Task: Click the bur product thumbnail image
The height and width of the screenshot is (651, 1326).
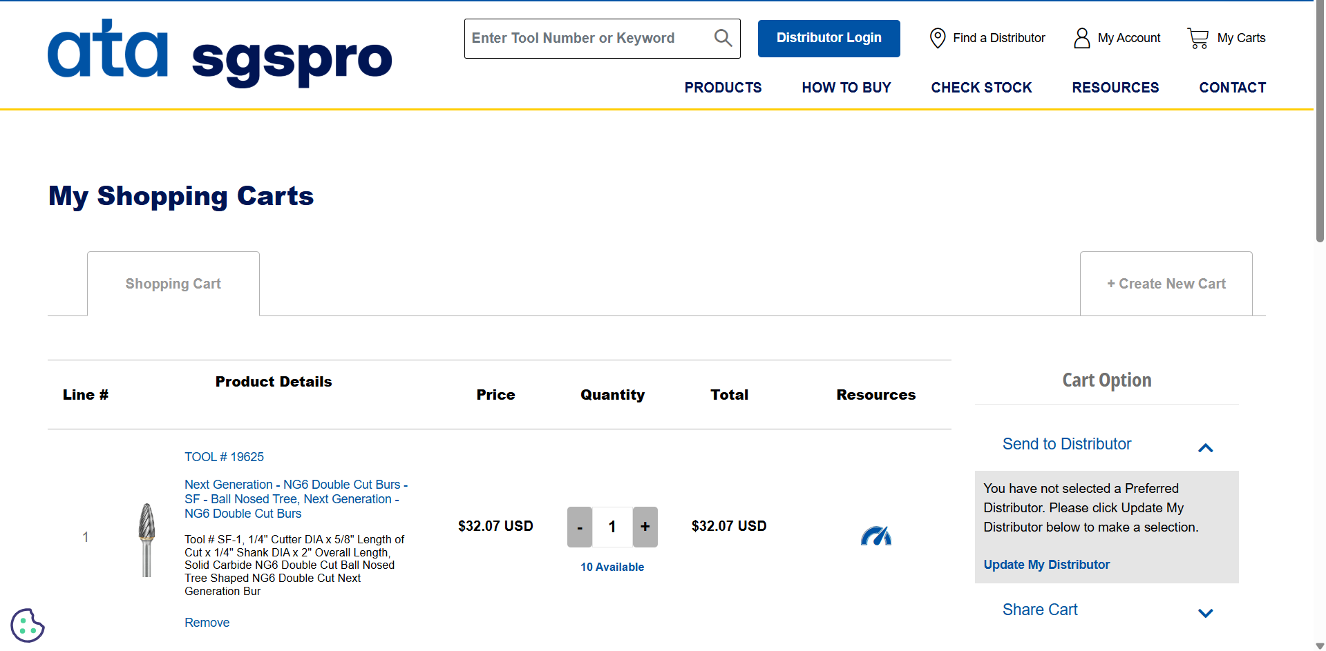Action: pyautogui.click(x=146, y=539)
